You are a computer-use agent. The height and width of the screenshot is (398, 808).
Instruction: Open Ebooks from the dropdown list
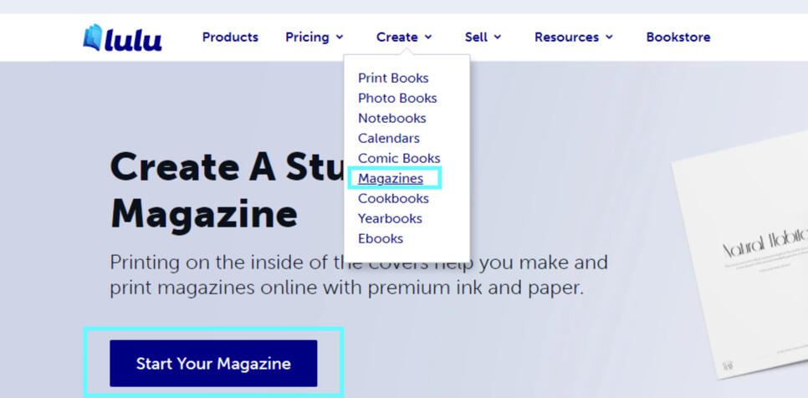click(x=381, y=239)
